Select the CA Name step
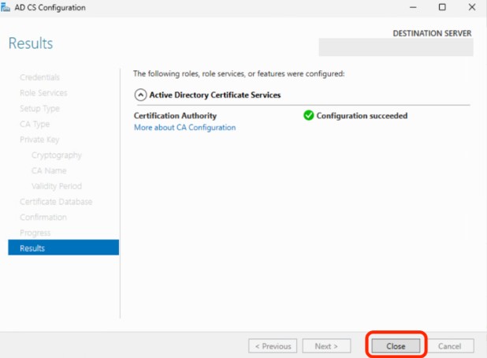Image resolution: width=487 pixels, height=358 pixels. [49, 170]
